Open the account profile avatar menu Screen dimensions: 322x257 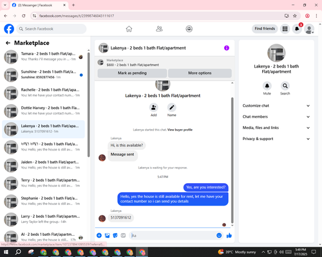click(x=309, y=29)
